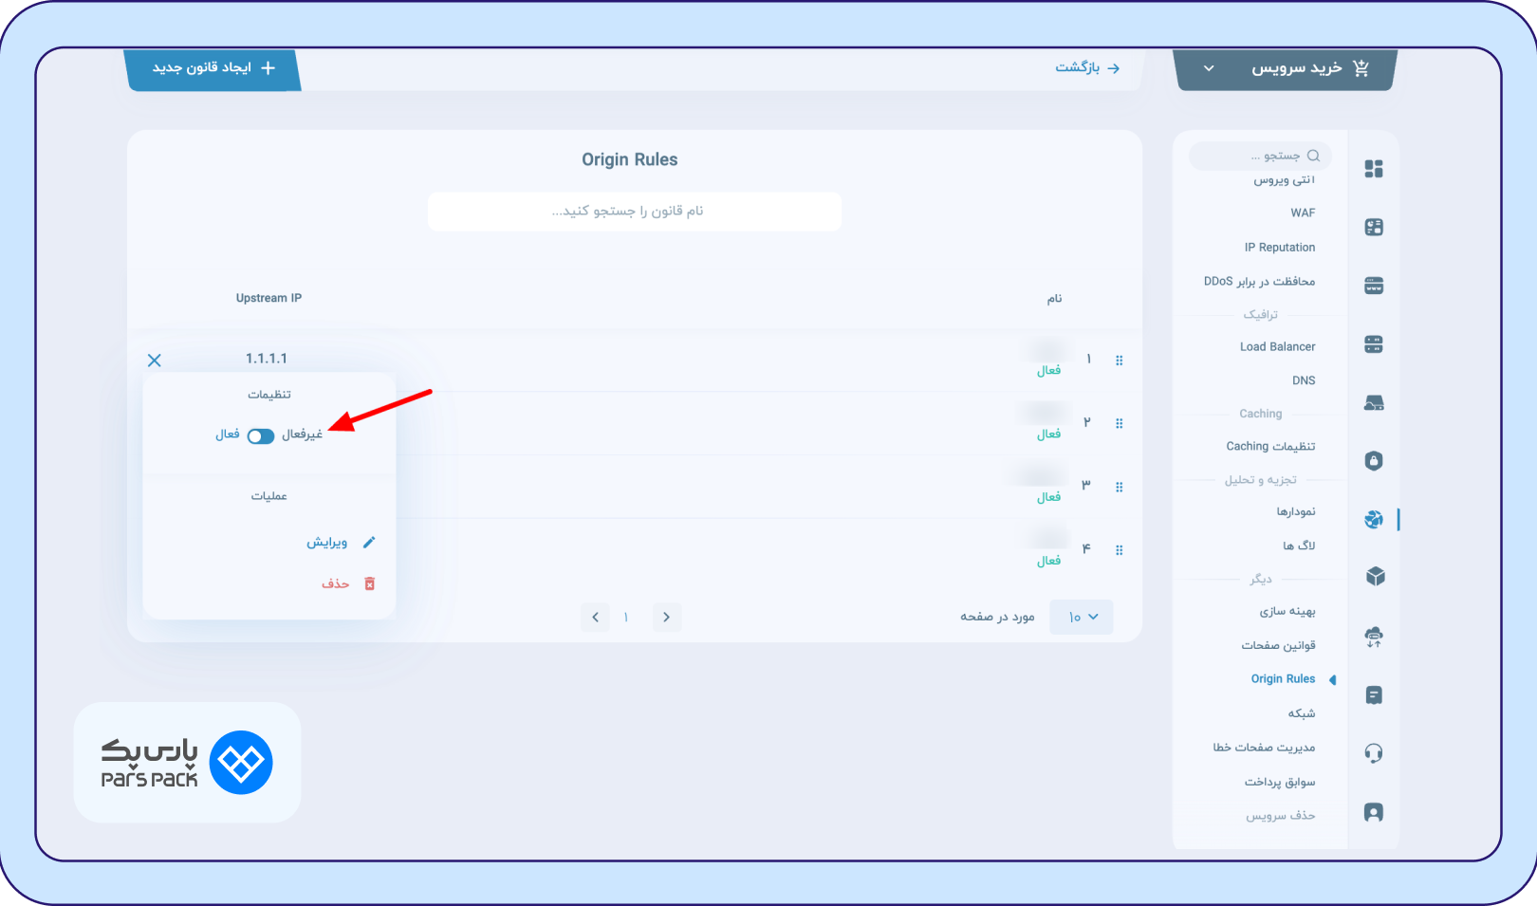Click the بازگشت back link
This screenshot has height=906, width=1537.
(x=1087, y=67)
